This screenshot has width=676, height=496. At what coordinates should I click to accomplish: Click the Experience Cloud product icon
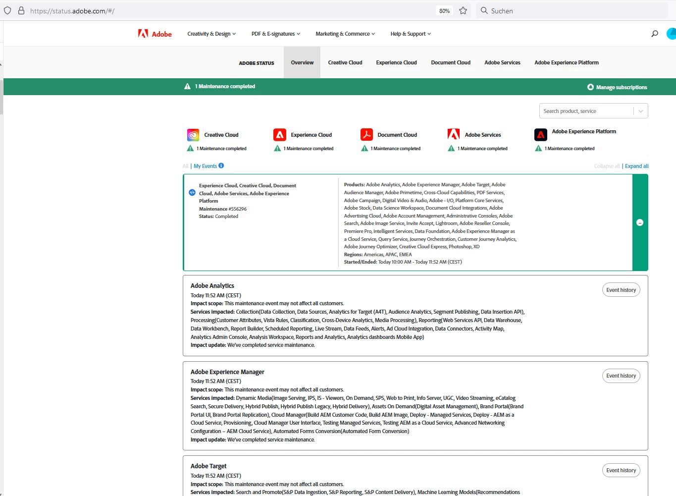click(x=280, y=135)
